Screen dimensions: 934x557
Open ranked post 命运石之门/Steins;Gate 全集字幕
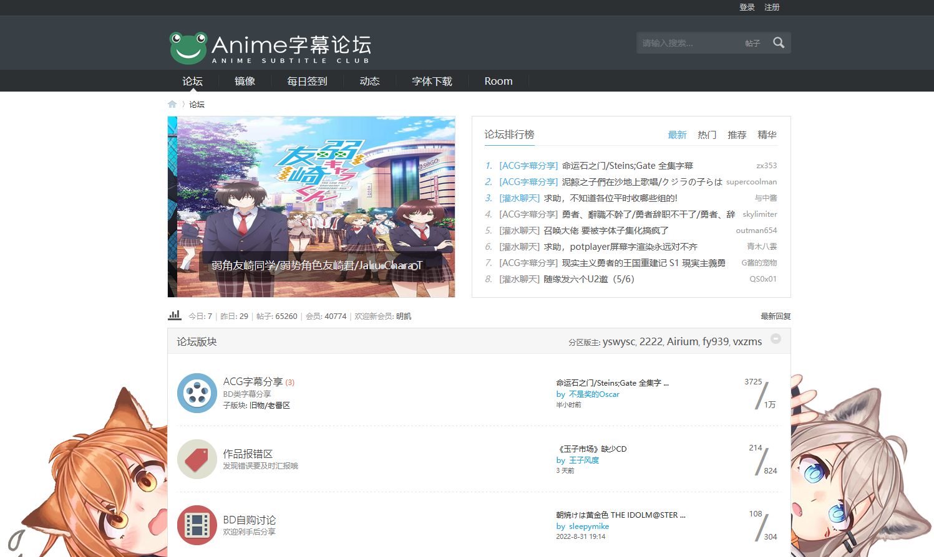coord(628,166)
